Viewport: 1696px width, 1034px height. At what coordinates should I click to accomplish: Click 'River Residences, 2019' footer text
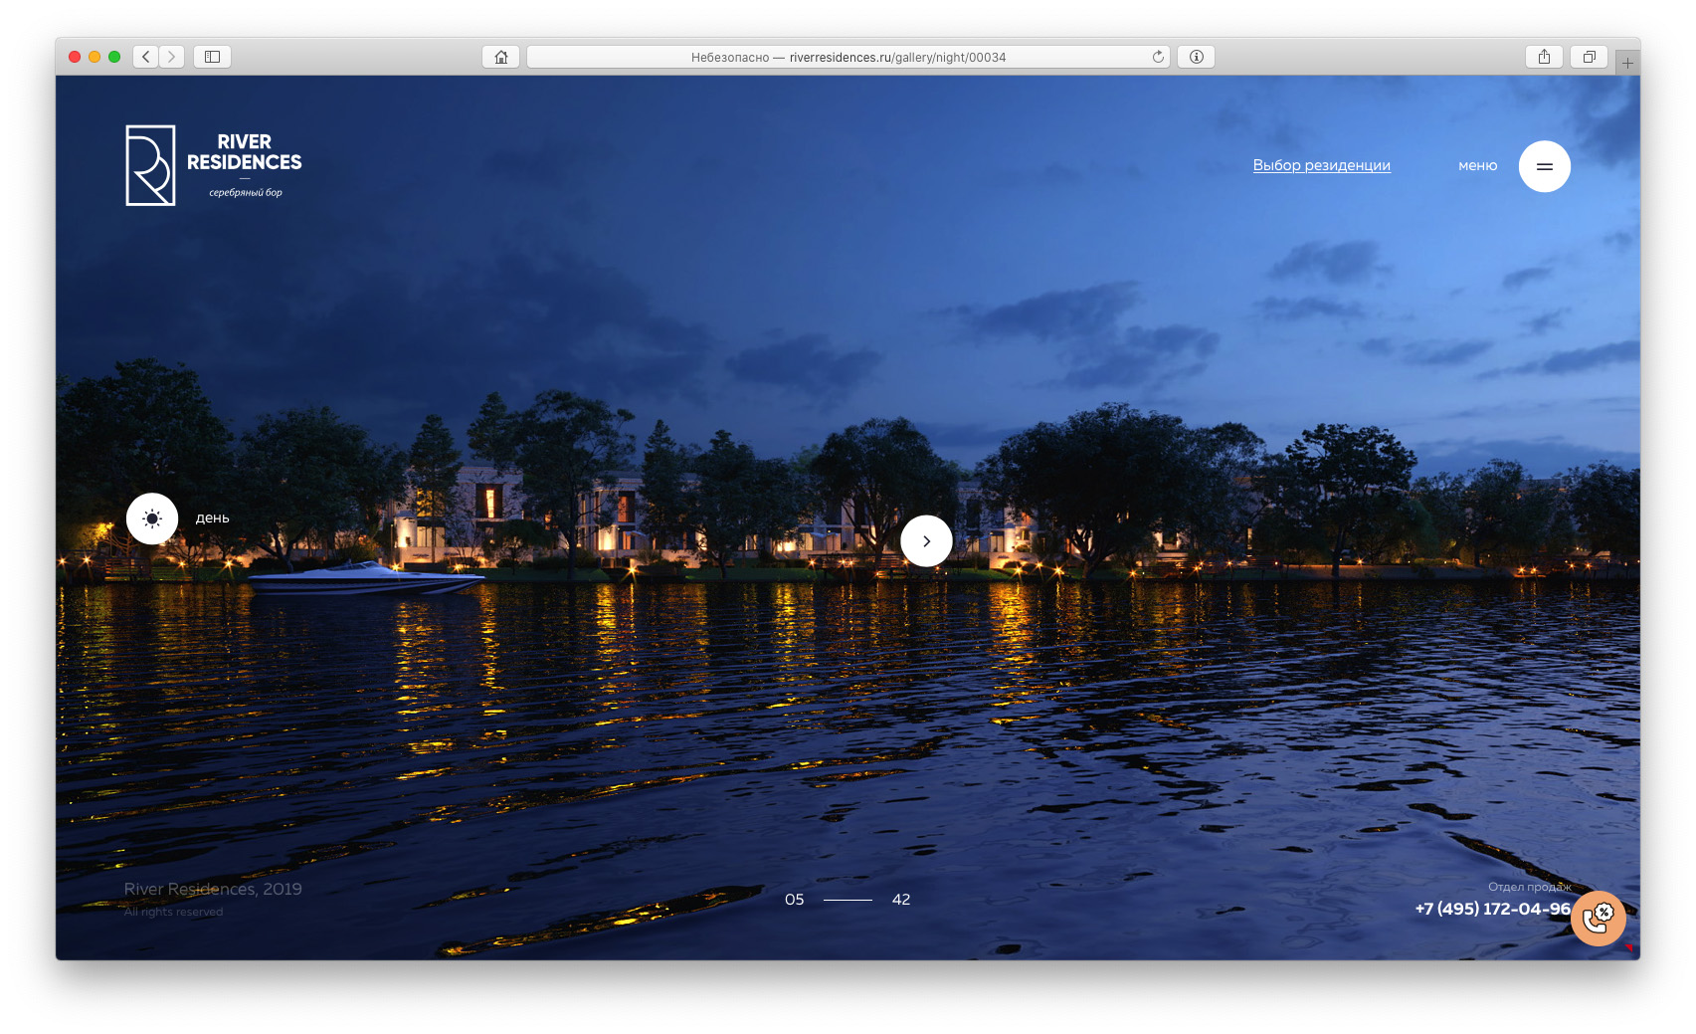[x=213, y=889]
